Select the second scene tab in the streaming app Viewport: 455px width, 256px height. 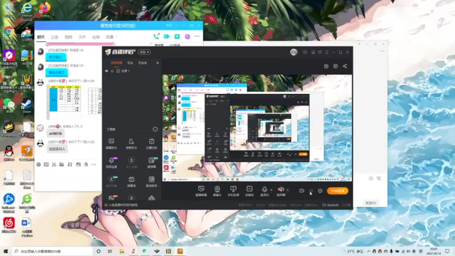(x=130, y=63)
